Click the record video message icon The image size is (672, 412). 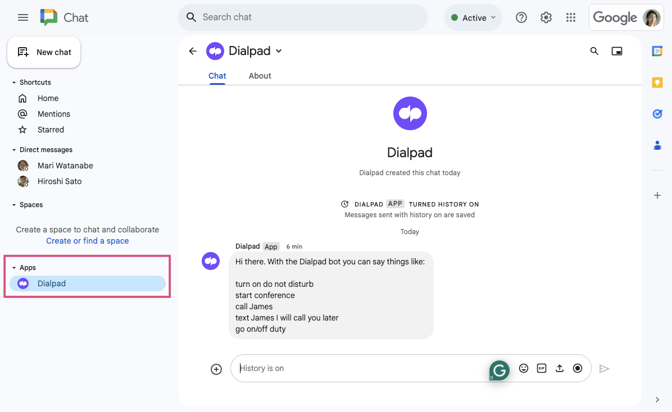click(x=578, y=368)
